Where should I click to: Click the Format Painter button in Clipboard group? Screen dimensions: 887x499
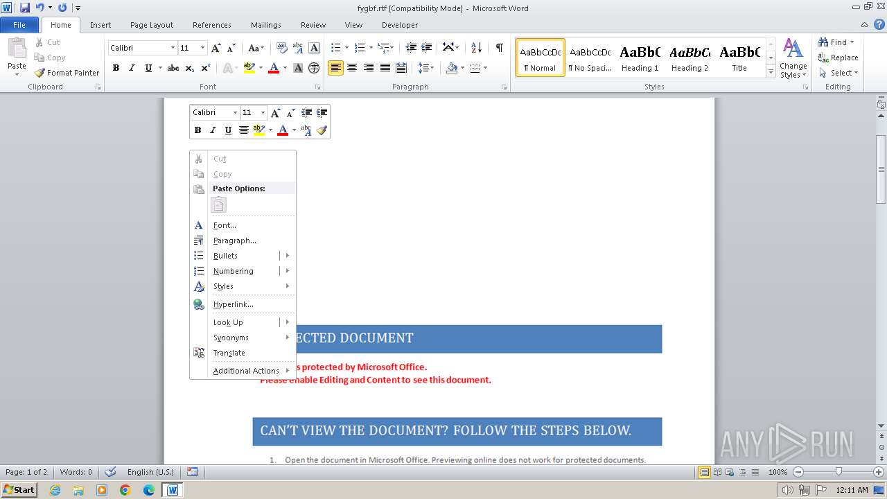pyautogui.click(x=67, y=73)
